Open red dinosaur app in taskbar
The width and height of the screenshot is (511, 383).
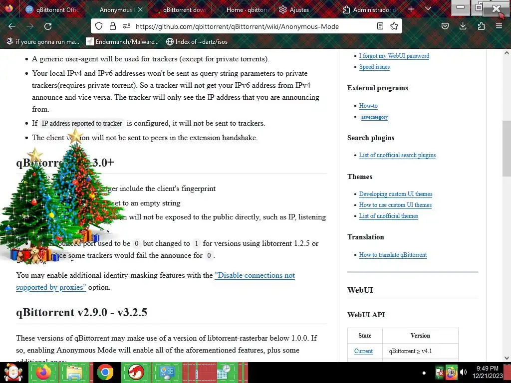(136, 373)
